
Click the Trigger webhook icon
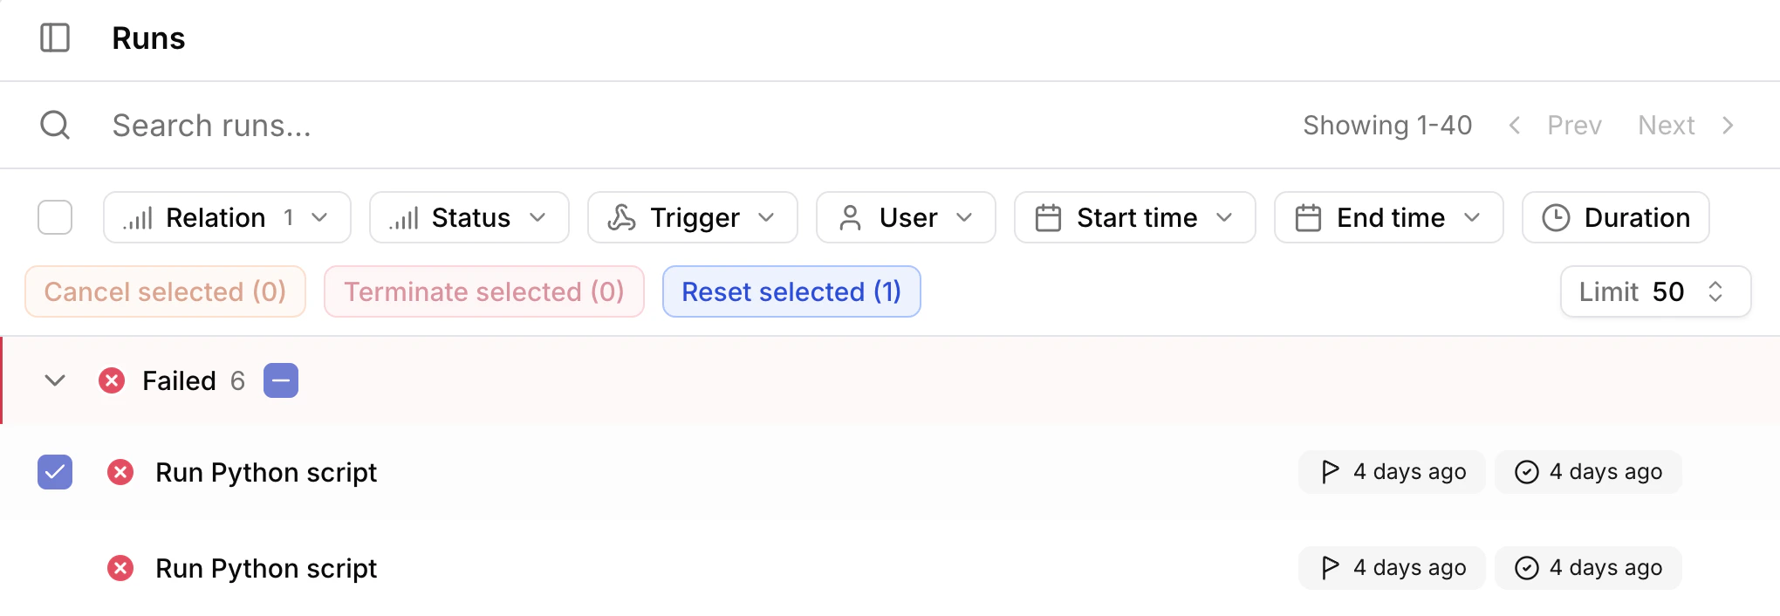[x=620, y=217]
